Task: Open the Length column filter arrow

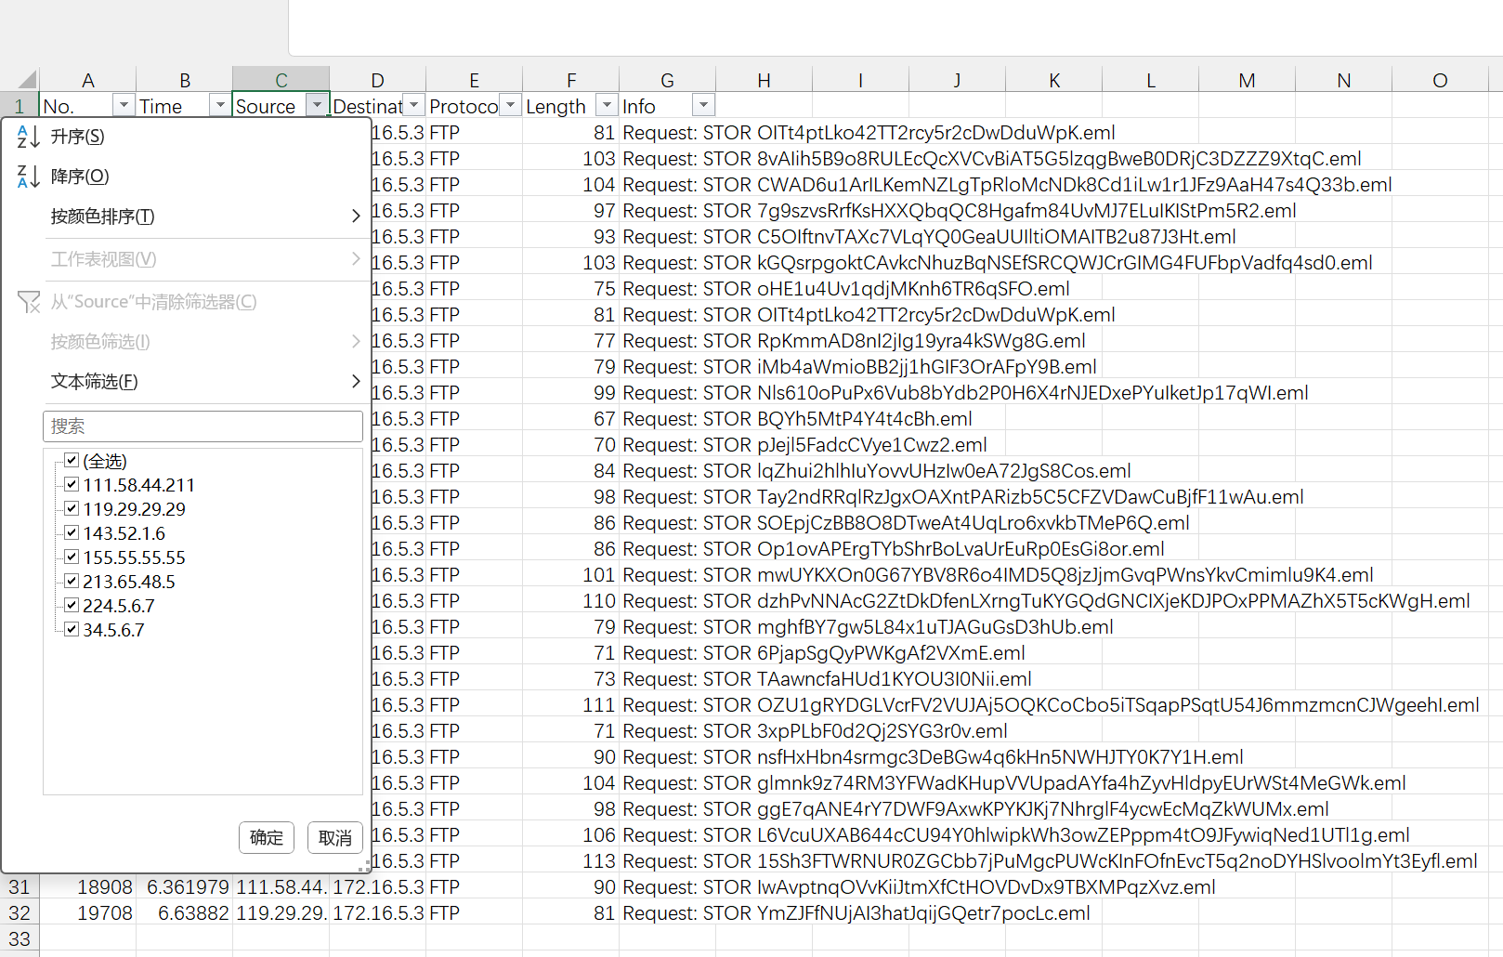Action: (x=607, y=106)
